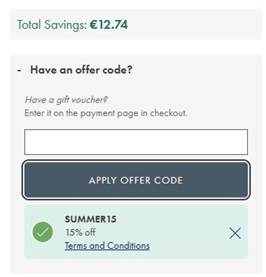Click the "Have an offer code?" heading
266x277 pixels.
(x=81, y=69)
